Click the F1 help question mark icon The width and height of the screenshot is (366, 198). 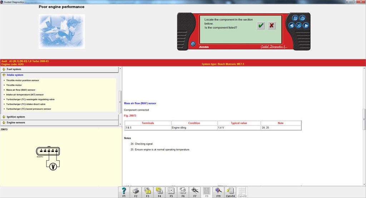pos(124,191)
